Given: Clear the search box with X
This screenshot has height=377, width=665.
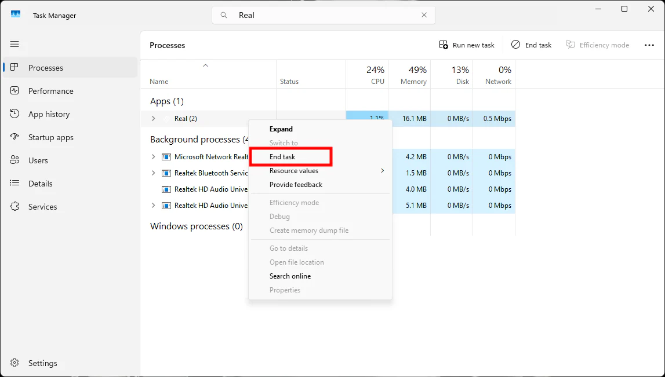Looking at the screenshot, I should coord(424,15).
